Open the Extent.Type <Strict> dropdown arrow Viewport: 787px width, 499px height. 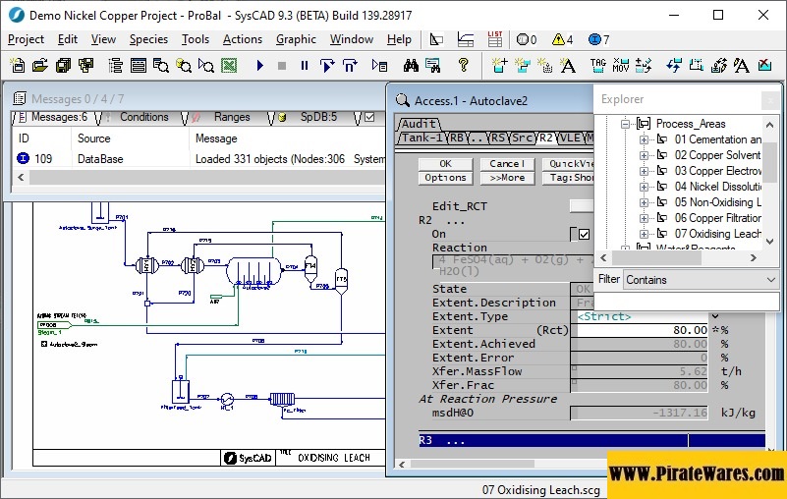[x=715, y=316]
